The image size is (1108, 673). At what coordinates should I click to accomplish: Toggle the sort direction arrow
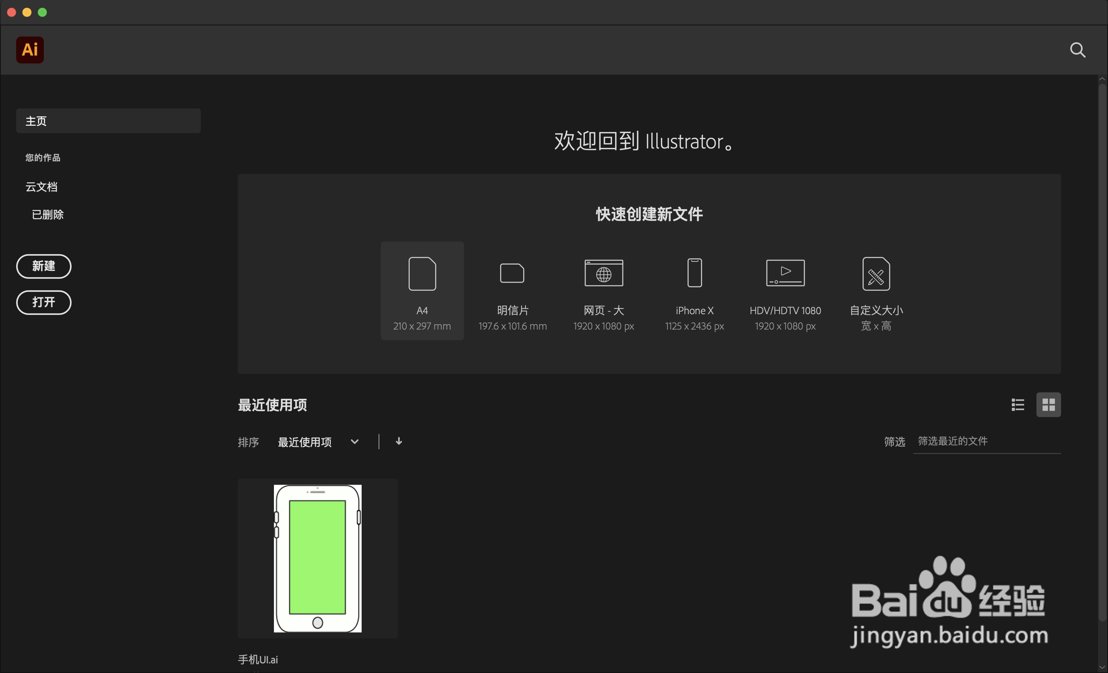point(399,441)
